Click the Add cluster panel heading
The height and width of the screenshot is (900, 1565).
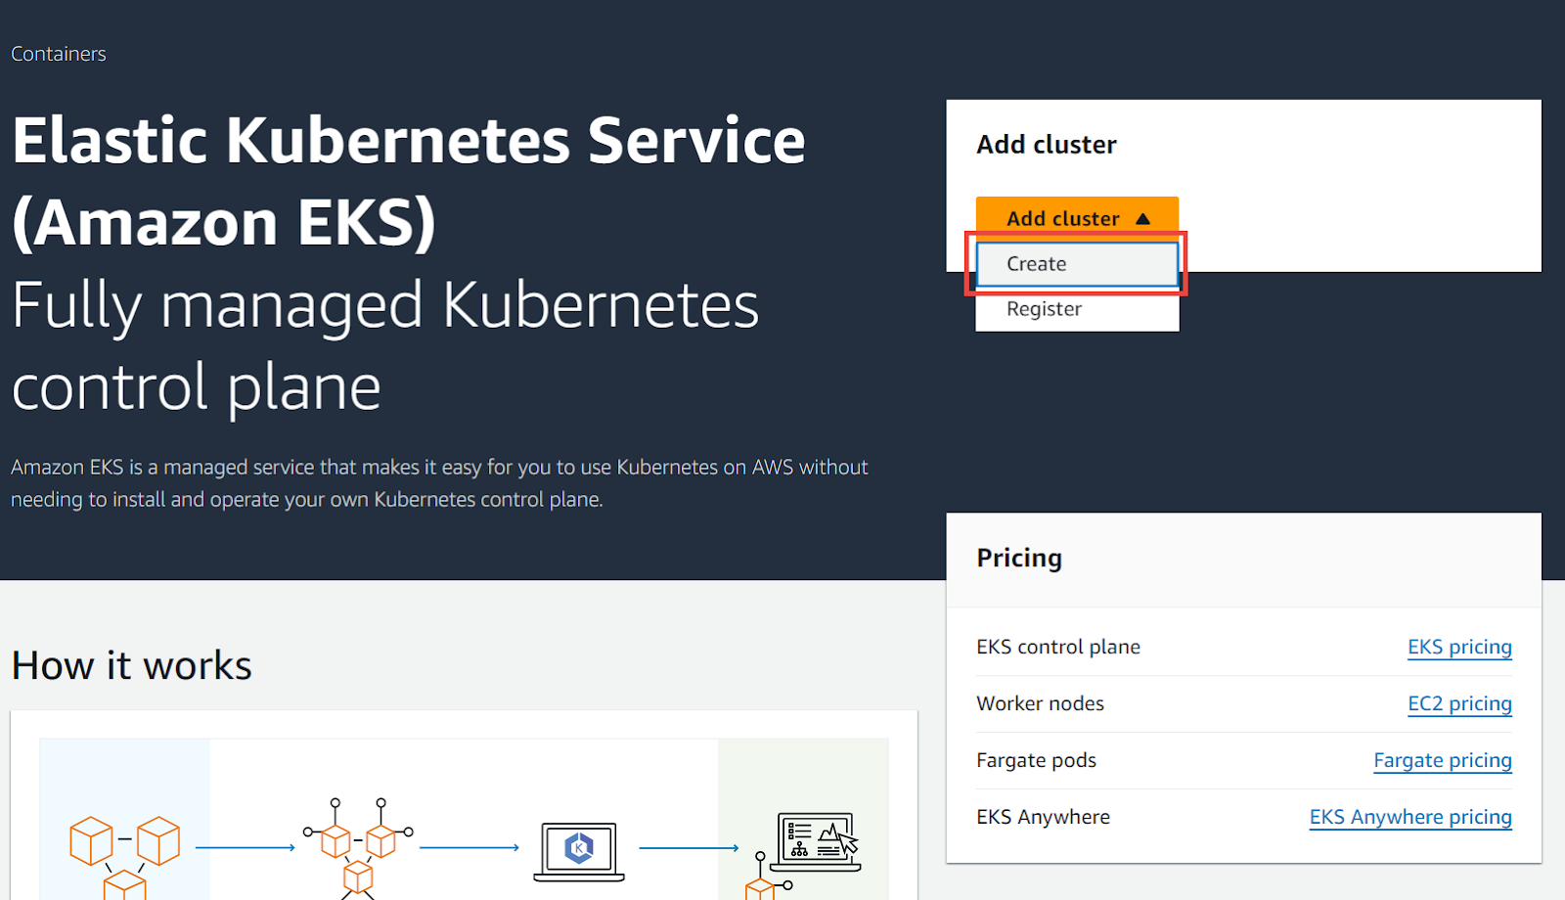(1047, 145)
